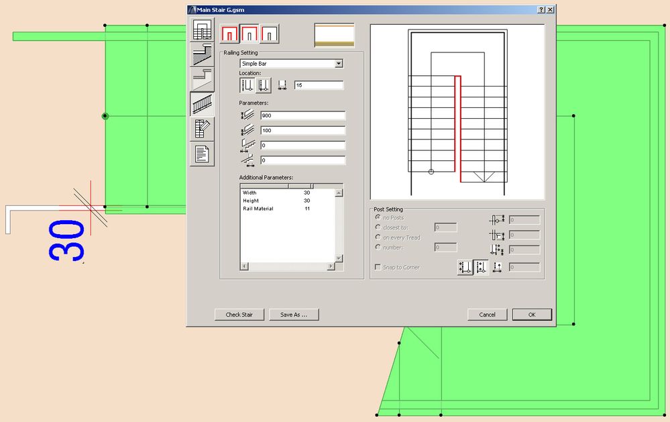
Task: Select the closest to radio button
Action: point(378,227)
